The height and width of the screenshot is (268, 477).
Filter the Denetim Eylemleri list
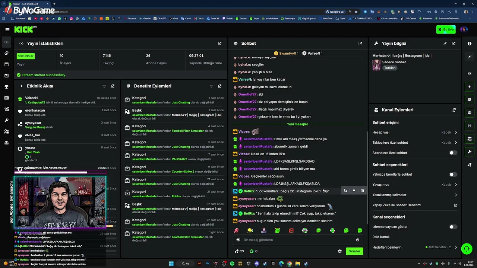pyautogui.click(x=211, y=86)
